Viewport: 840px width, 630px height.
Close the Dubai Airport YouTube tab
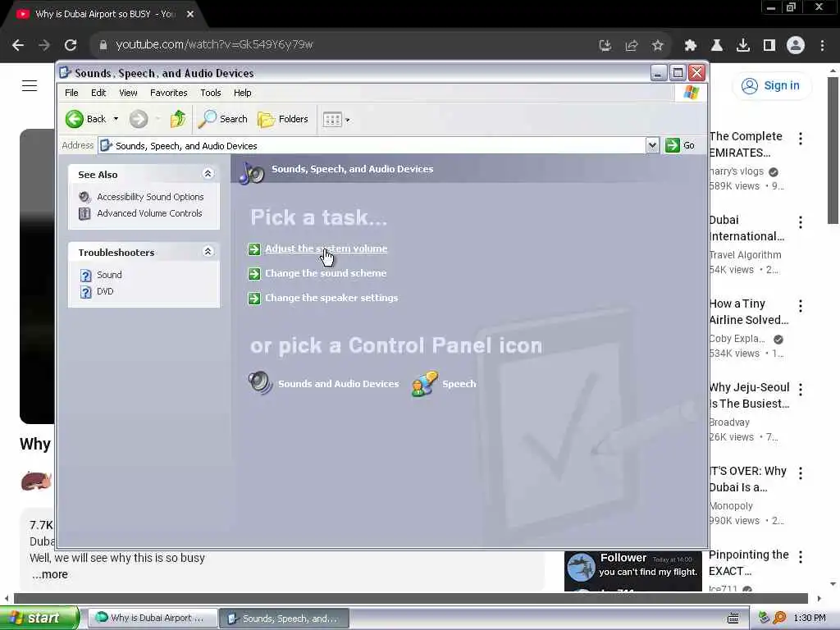[x=190, y=15]
